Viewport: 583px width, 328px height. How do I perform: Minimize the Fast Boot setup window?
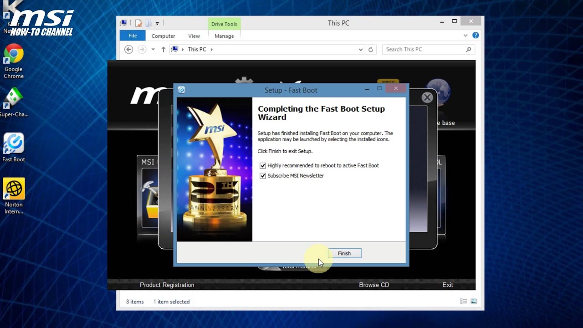coord(367,89)
